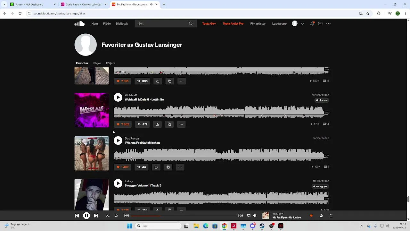Open the header more-options menu

[x=328, y=23]
